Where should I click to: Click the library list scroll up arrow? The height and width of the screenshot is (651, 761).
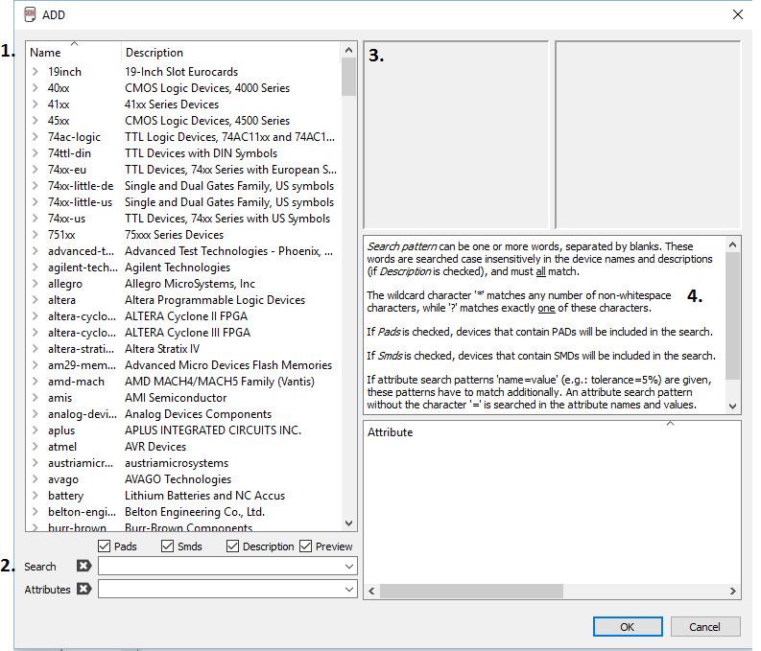coord(348,50)
